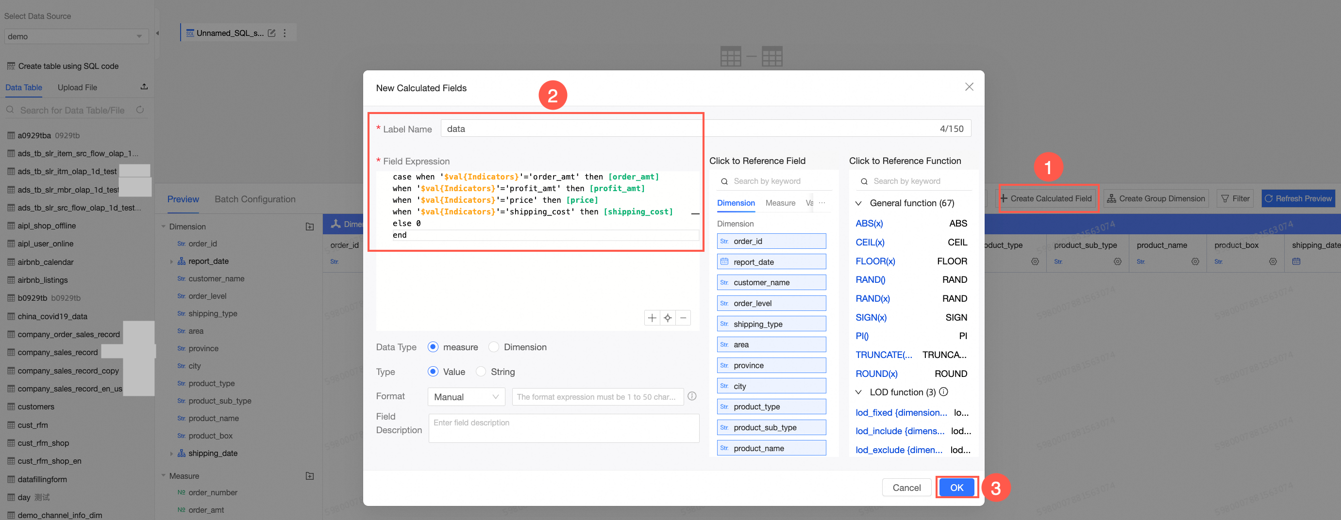Image resolution: width=1341 pixels, height=520 pixels.
Task: Click the upload icon next to Upload File
Action: tap(144, 87)
